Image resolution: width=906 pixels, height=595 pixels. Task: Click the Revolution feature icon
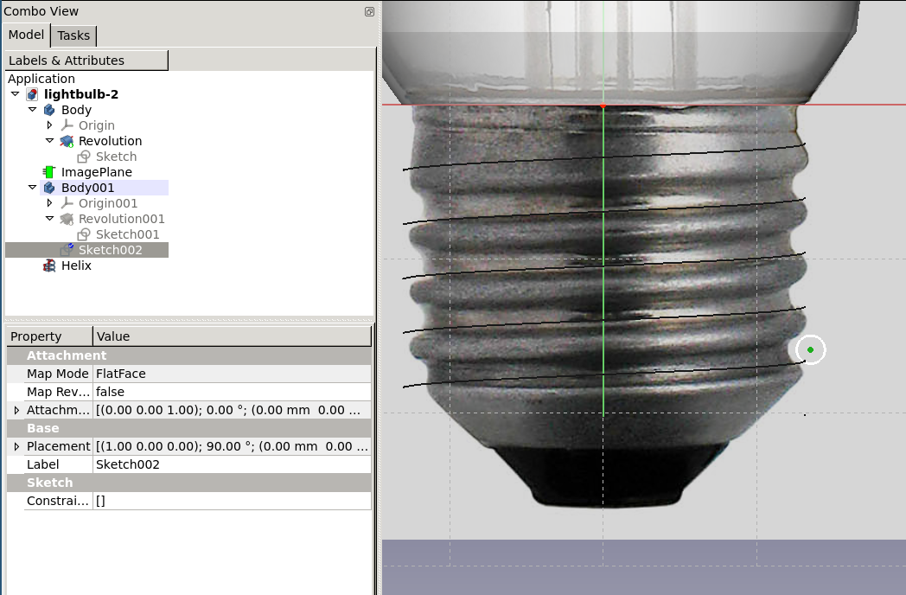[x=67, y=141]
